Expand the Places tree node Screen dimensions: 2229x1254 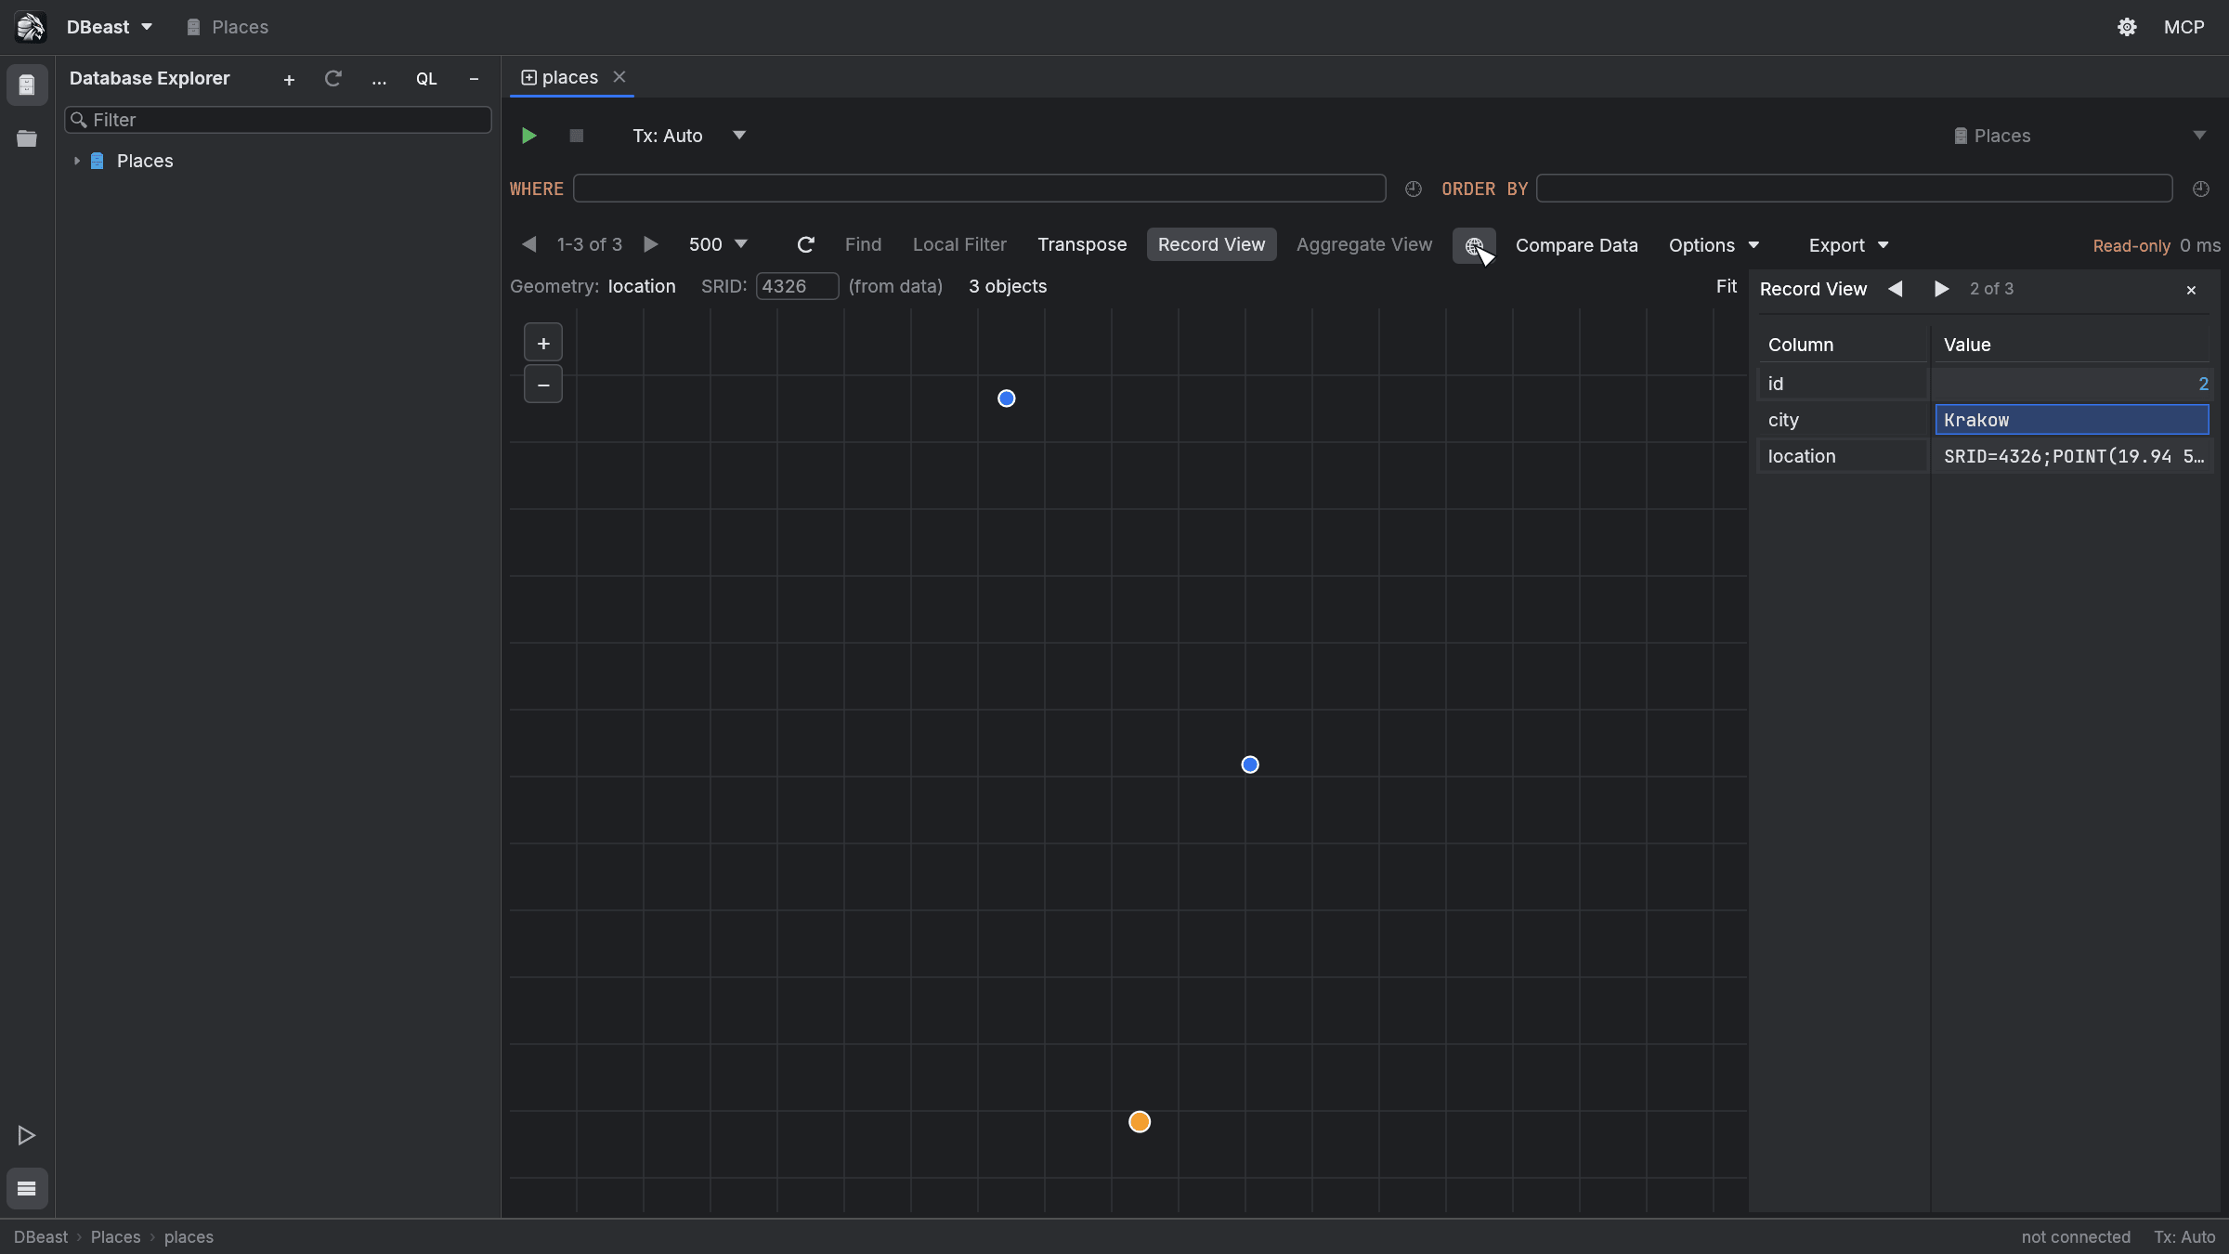(77, 161)
